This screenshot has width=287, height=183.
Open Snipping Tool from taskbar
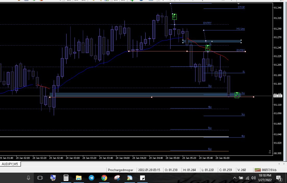117,178
